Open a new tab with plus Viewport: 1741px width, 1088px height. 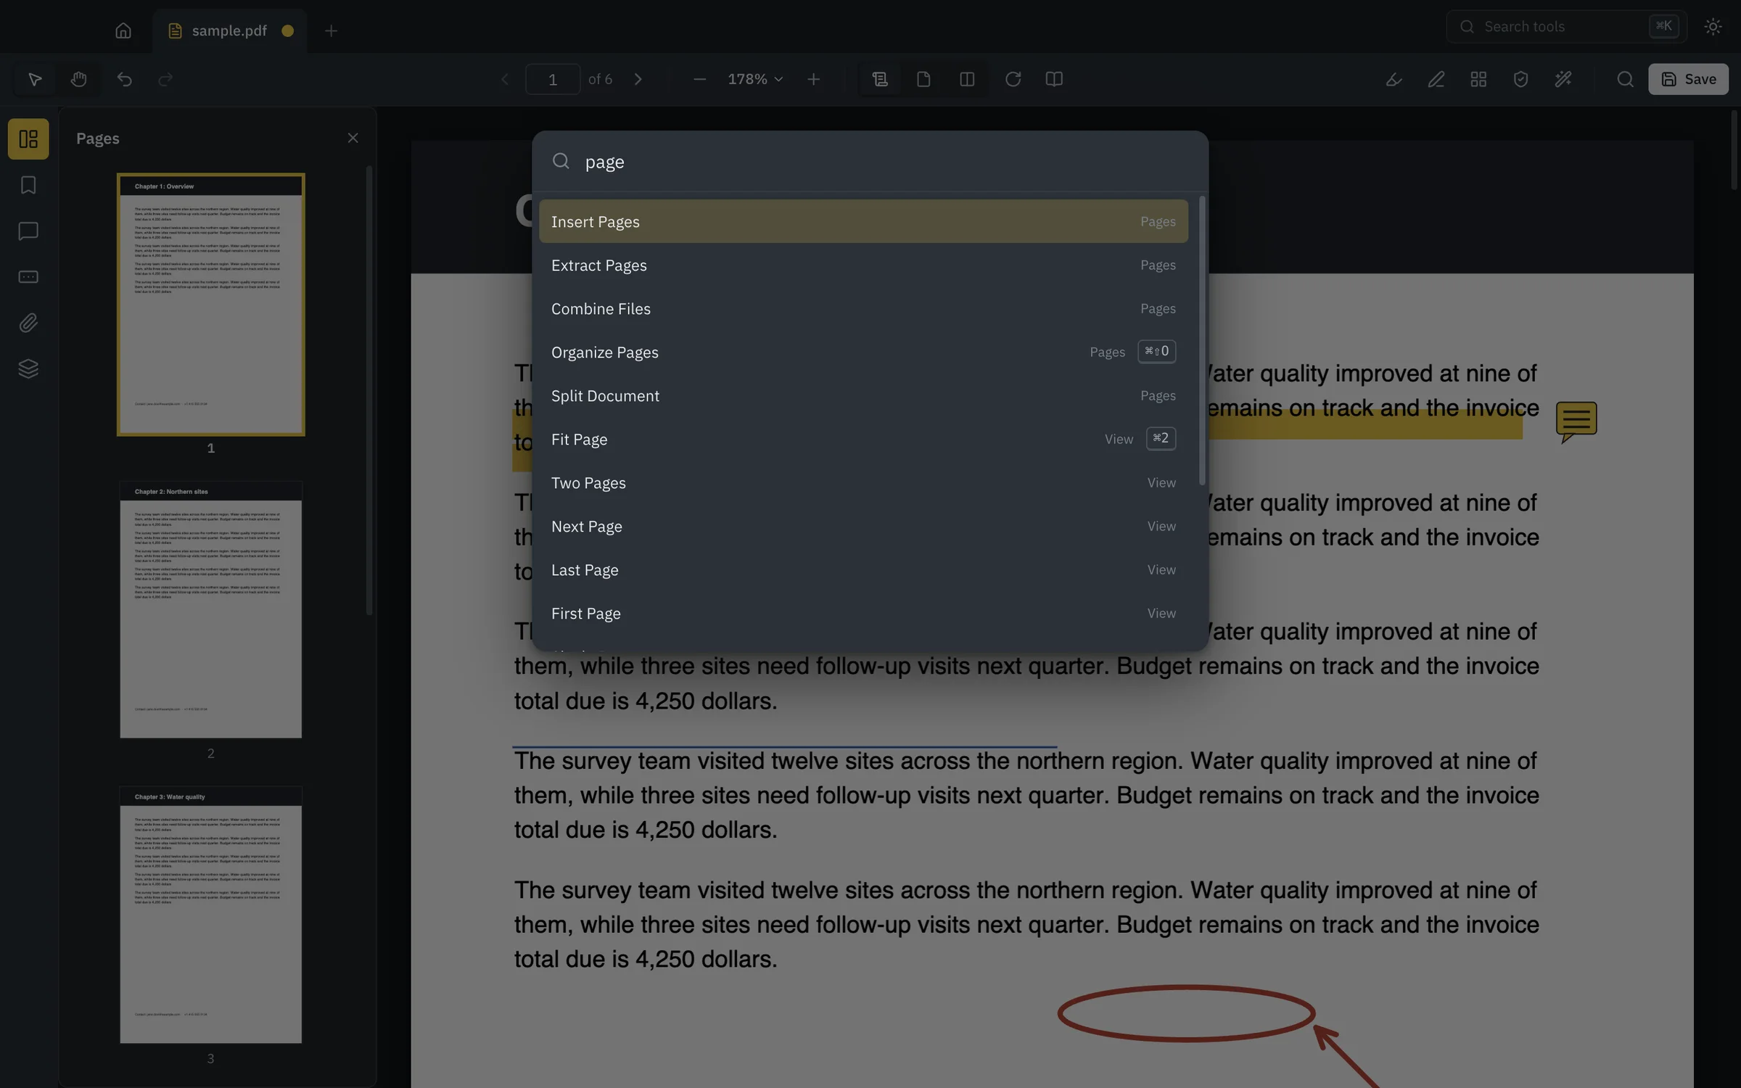331,30
